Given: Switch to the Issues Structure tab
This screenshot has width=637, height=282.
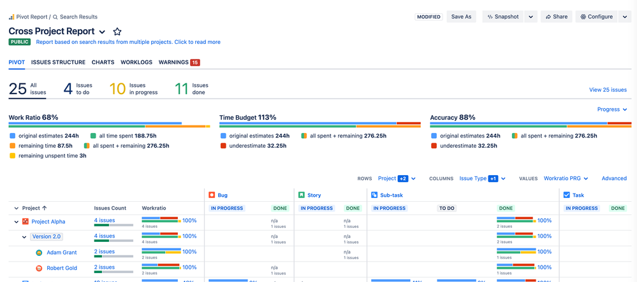Looking at the screenshot, I should 58,62.
